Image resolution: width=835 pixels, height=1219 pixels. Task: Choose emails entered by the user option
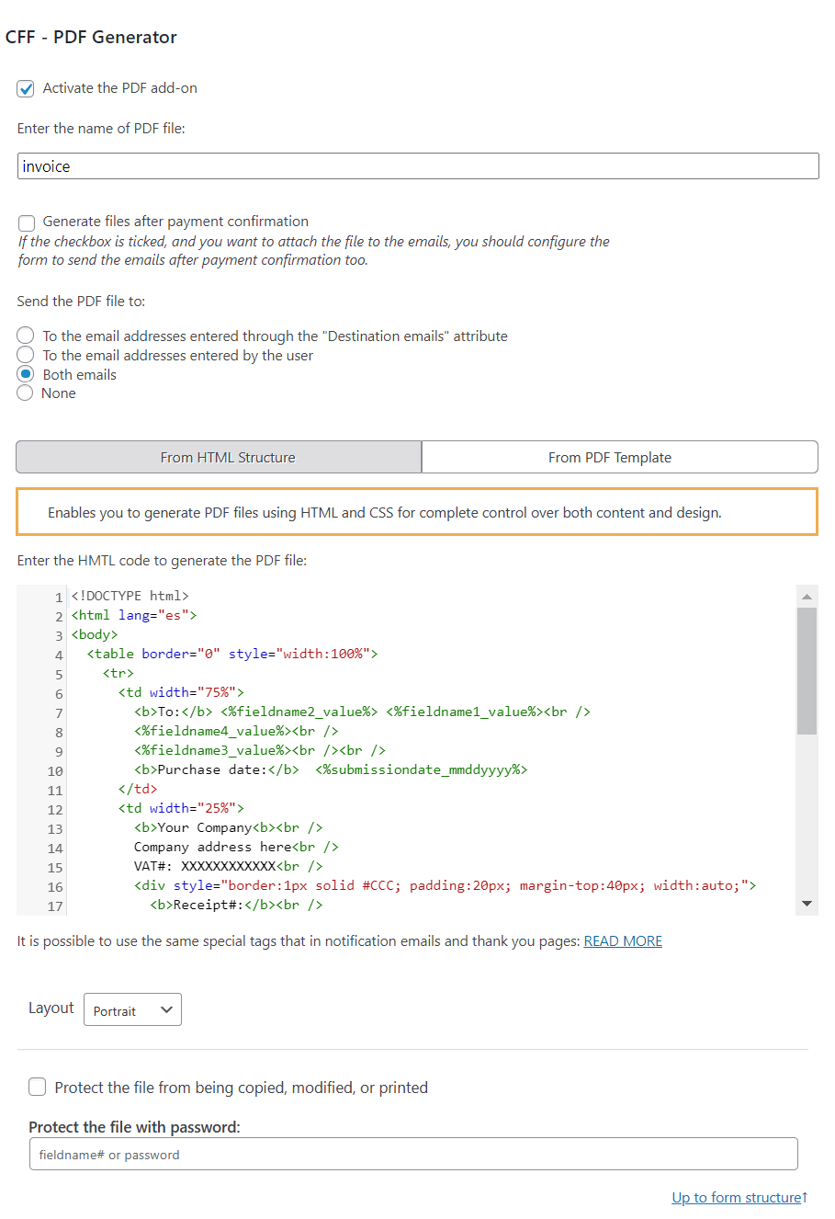tap(26, 355)
